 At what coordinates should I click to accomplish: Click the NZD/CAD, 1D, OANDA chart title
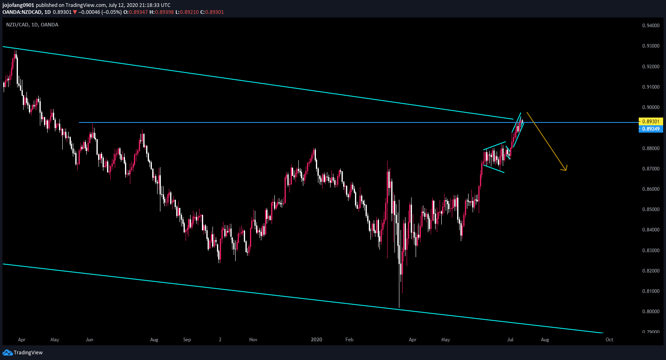click(x=32, y=25)
